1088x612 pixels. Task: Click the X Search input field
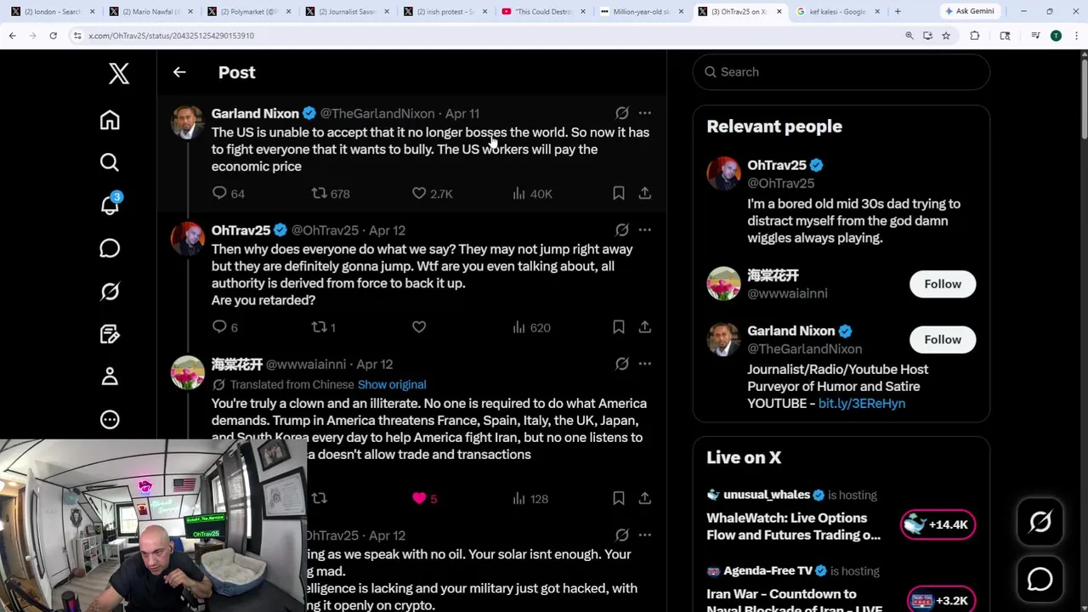[x=841, y=72]
